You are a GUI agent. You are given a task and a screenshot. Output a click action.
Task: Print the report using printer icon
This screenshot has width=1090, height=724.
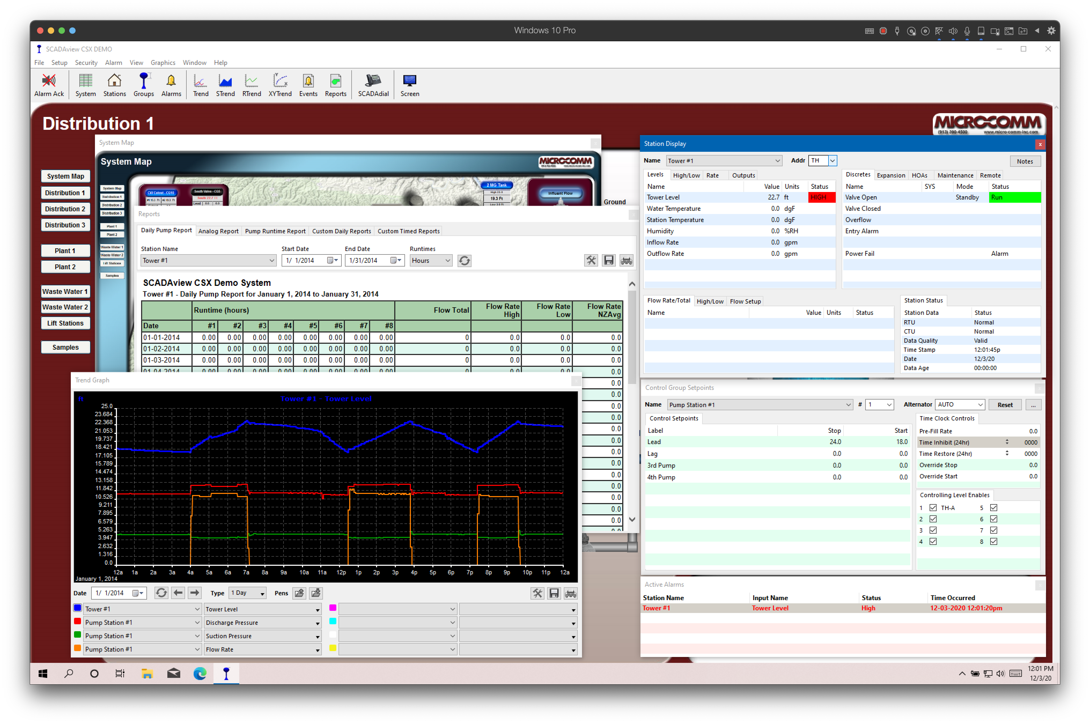point(626,260)
